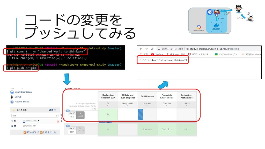Click the '1 commit' box of build #2
Image resolution: width=265 pixels, height=149 pixels.
(80, 115)
